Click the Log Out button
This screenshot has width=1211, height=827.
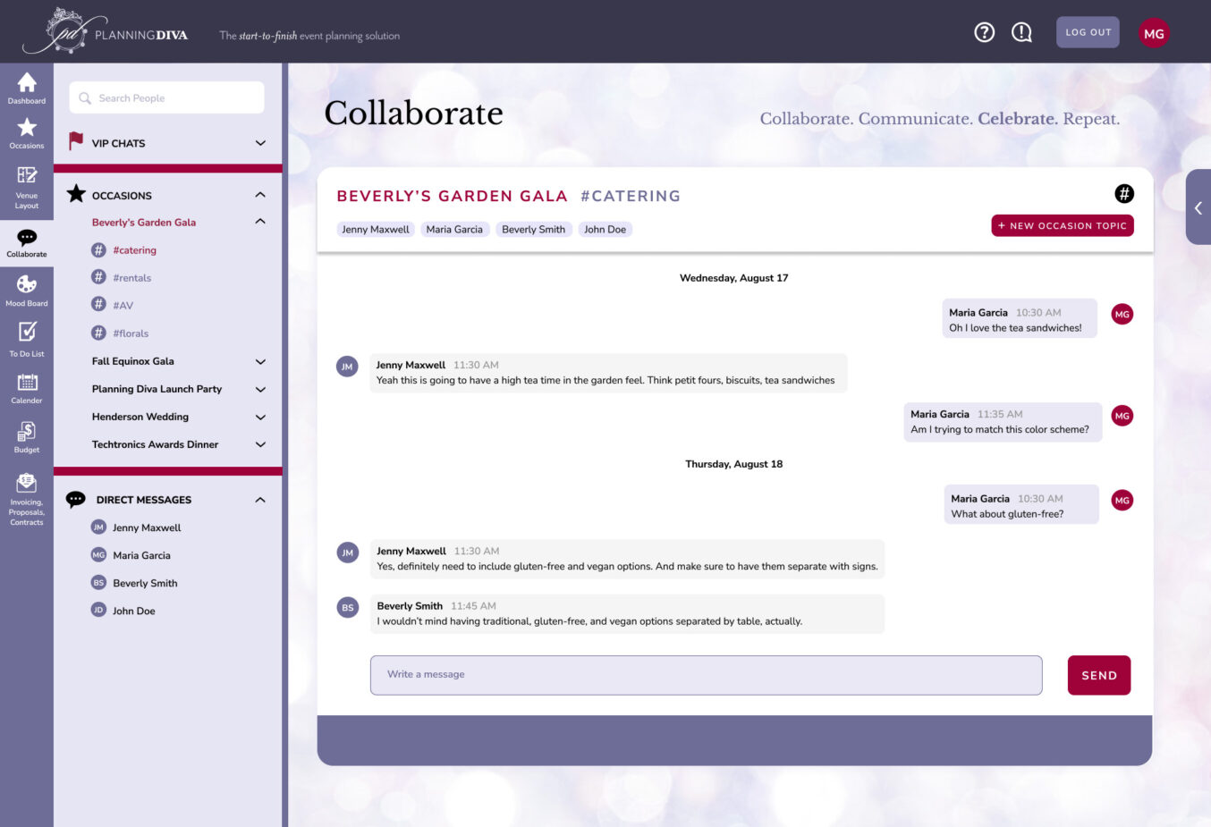click(x=1088, y=33)
